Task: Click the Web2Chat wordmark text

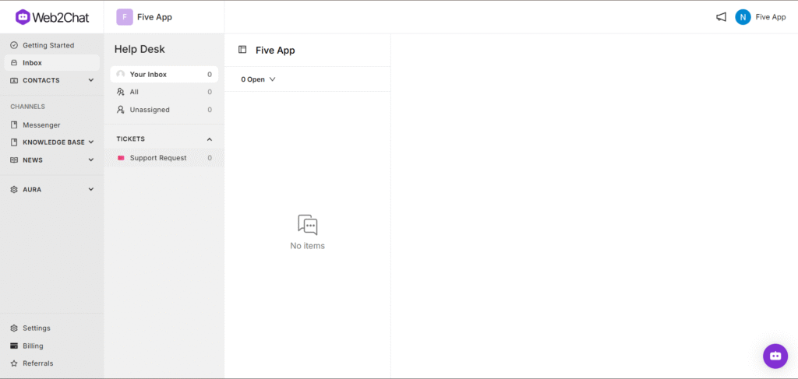Action: pos(61,17)
